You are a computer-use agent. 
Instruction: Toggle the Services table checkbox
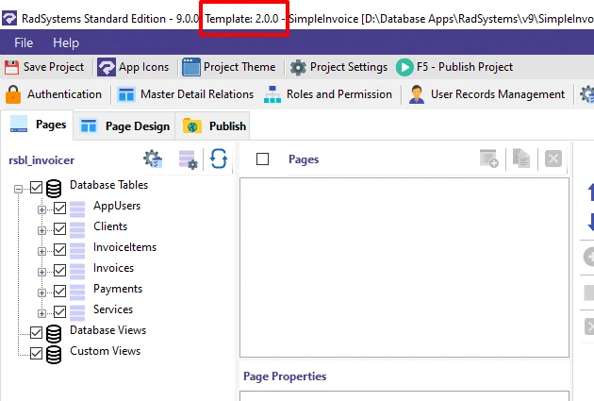[59, 312]
